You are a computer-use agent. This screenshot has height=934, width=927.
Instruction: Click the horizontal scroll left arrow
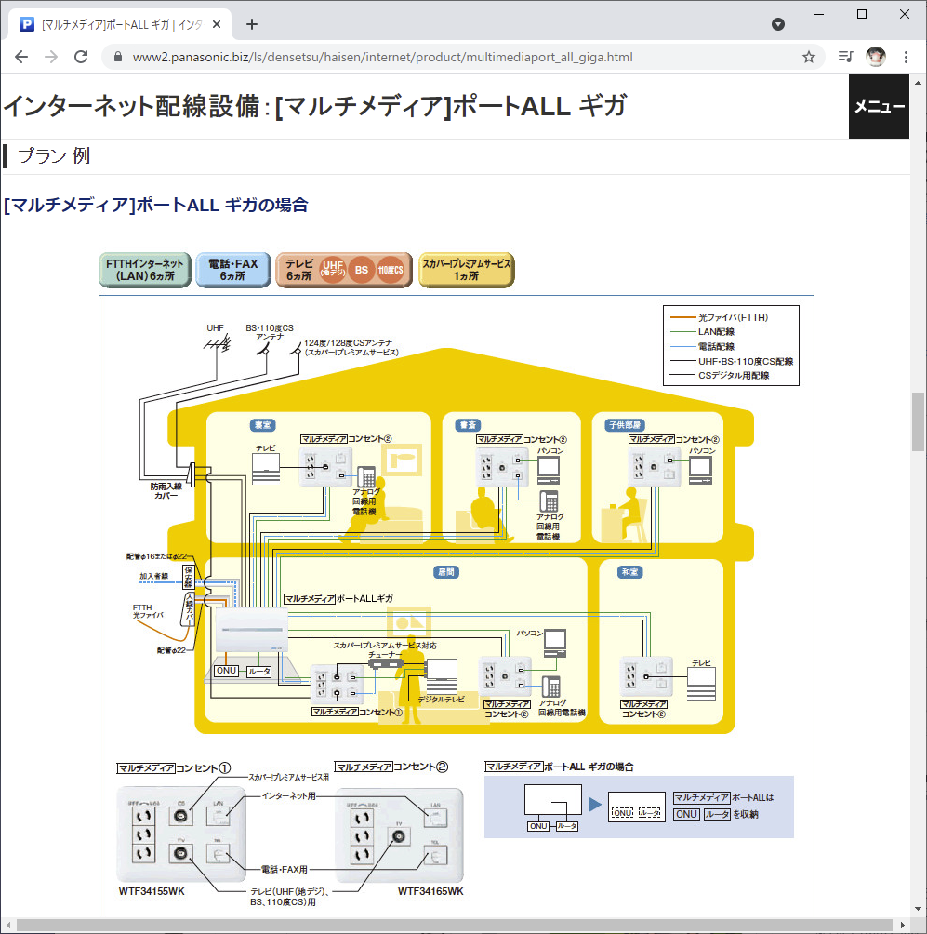pyautogui.click(x=7, y=925)
